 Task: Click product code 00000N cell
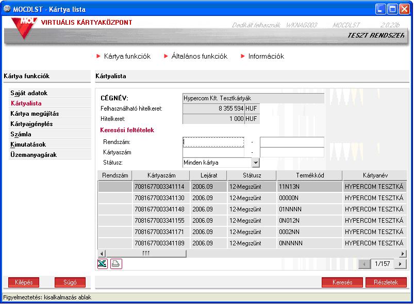[309, 198]
